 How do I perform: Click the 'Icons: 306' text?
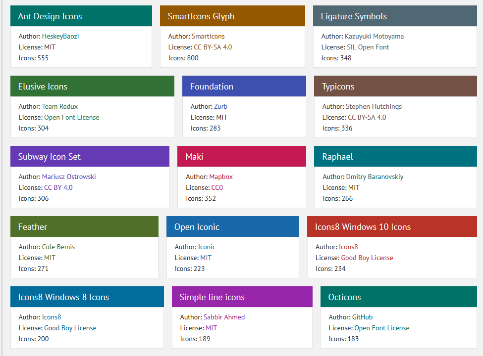coord(34,198)
